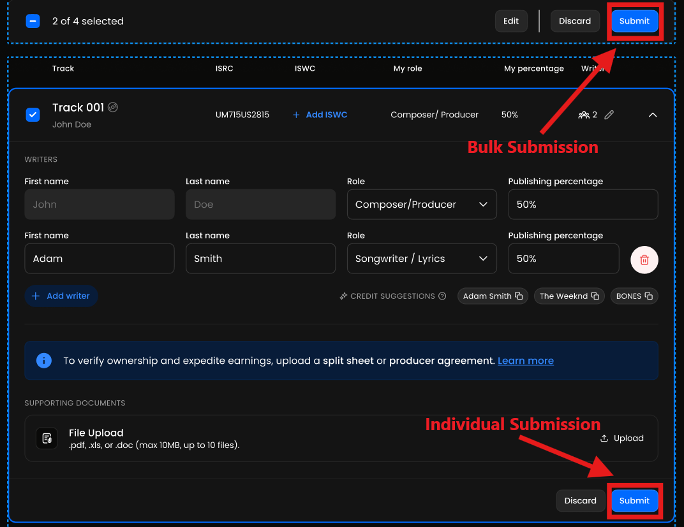Collapse the Track 001 details chevron
Image resolution: width=684 pixels, height=527 pixels.
click(652, 115)
